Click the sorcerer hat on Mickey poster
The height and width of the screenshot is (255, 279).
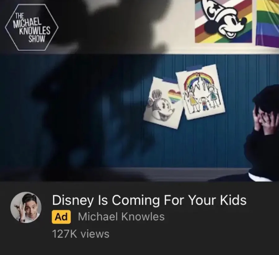coord(215,10)
